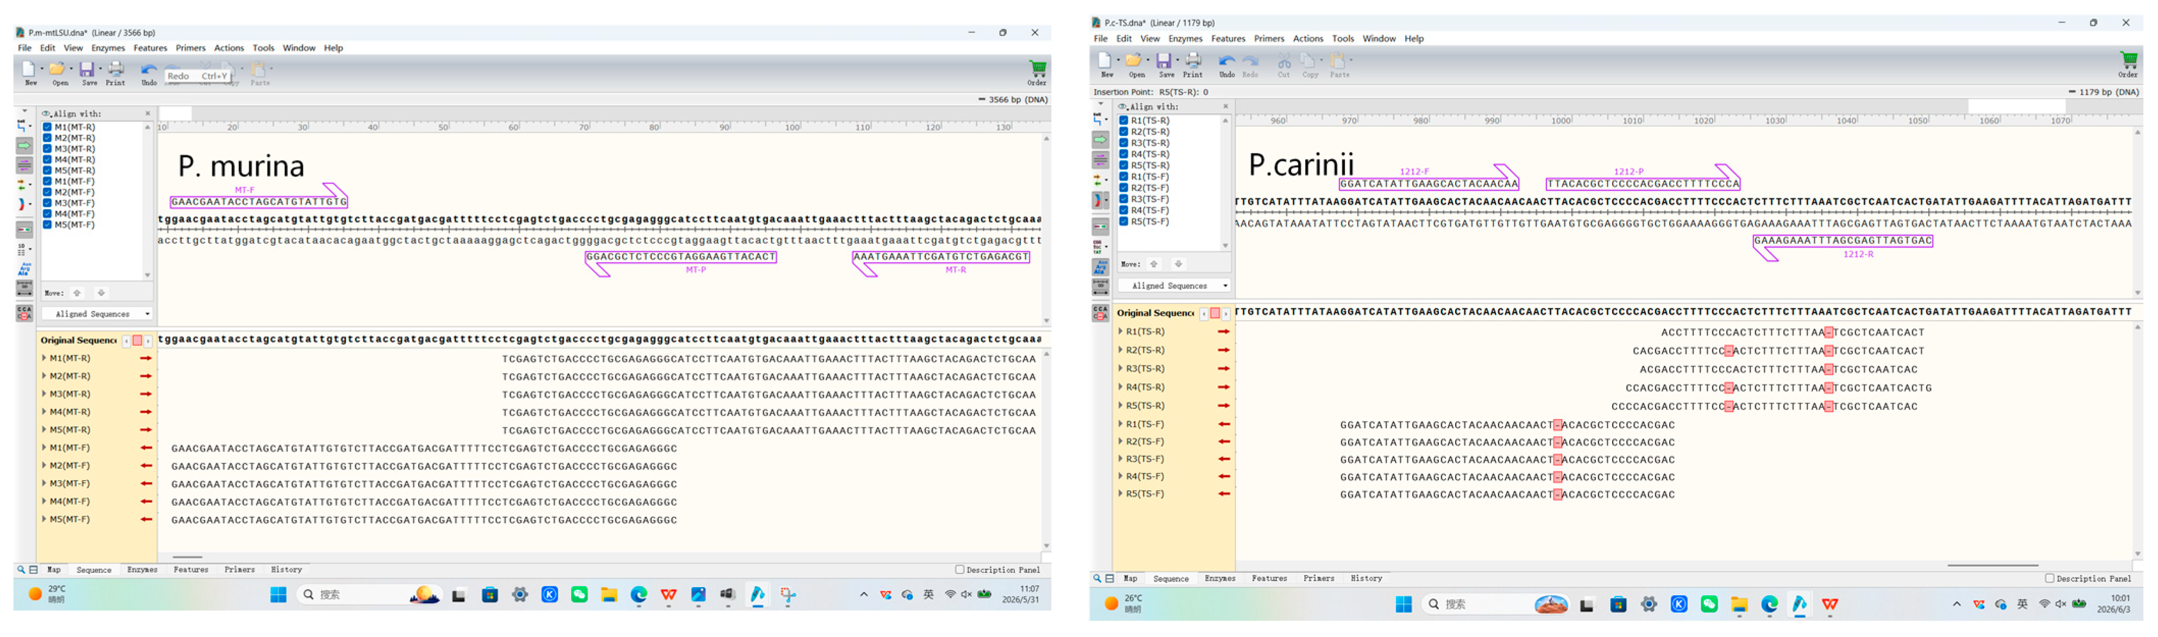Click Redo icon in P.c-TS window
2158x637 pixels.
click(1250, 60)
